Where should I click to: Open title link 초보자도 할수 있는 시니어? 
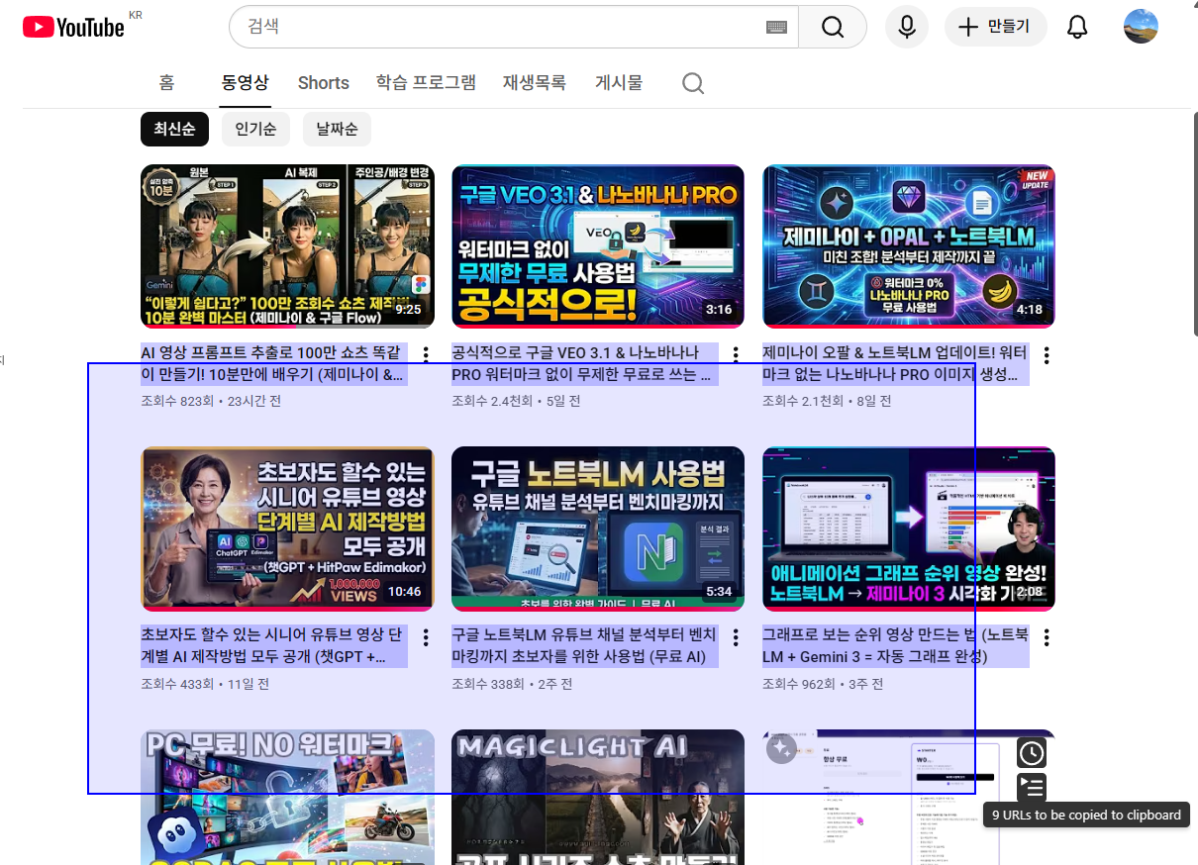point(272,645)
